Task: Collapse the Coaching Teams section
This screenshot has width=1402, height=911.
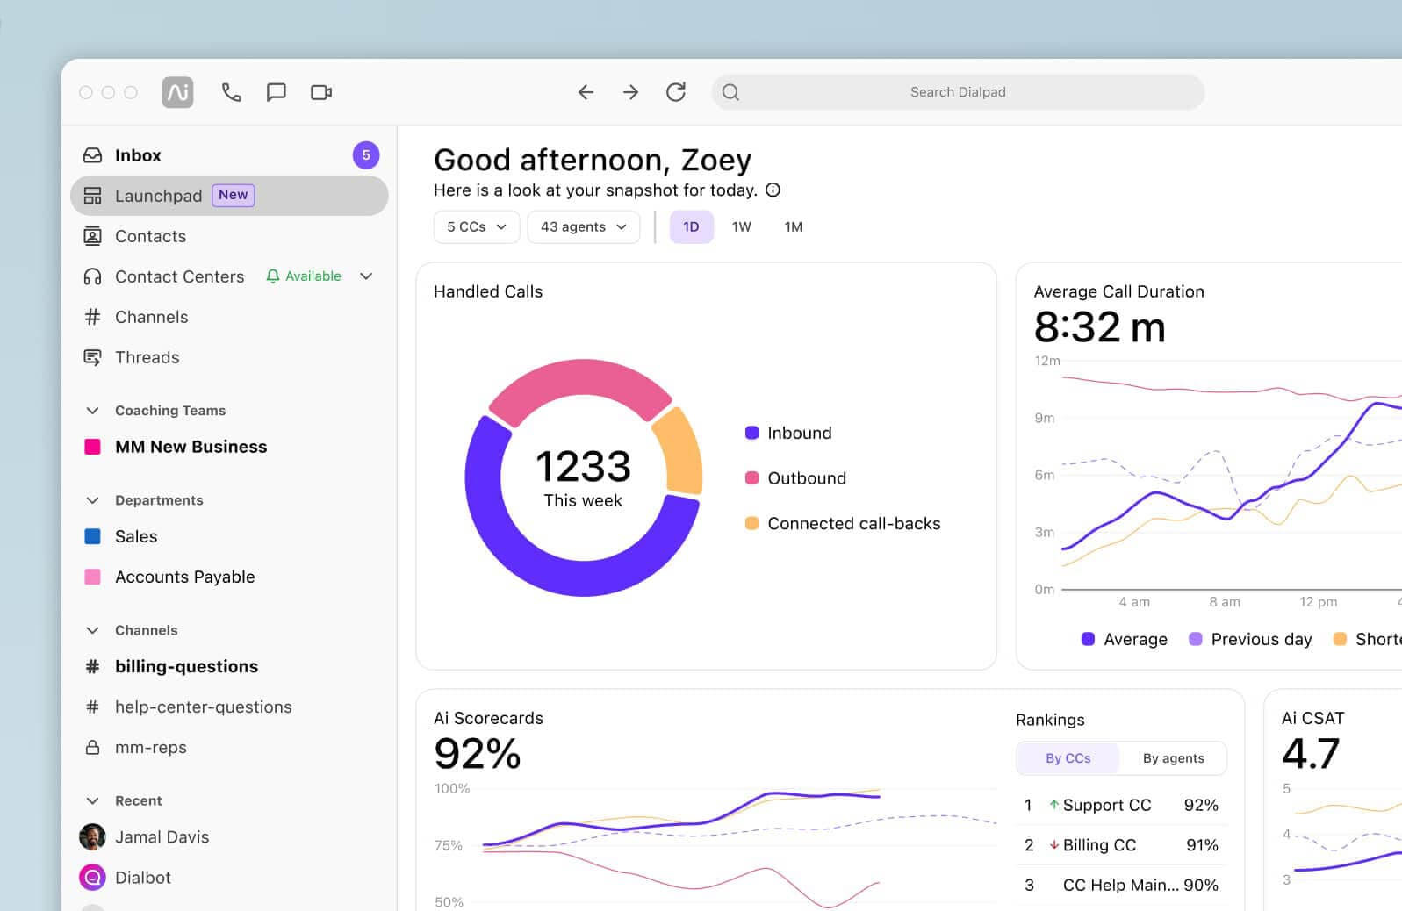Action: pos(92,411)
